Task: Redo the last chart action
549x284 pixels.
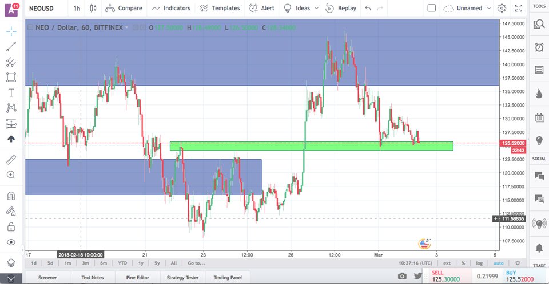Action: [x=380, y=8]
